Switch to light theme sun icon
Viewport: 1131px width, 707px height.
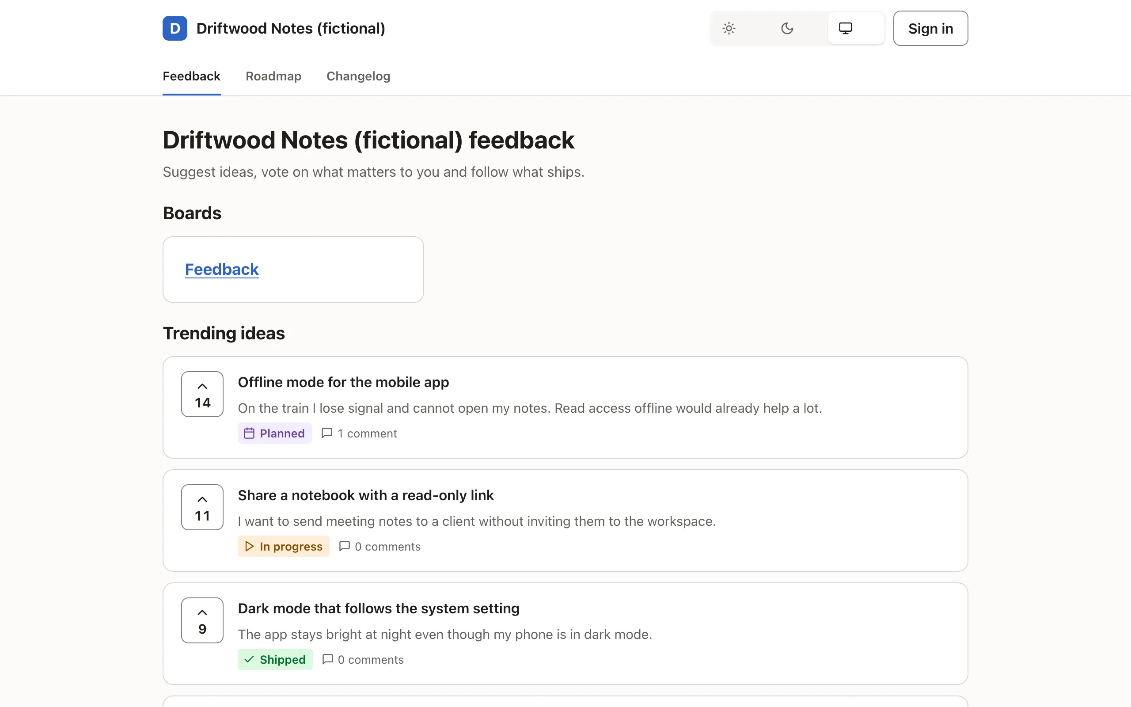click(729, 29)
